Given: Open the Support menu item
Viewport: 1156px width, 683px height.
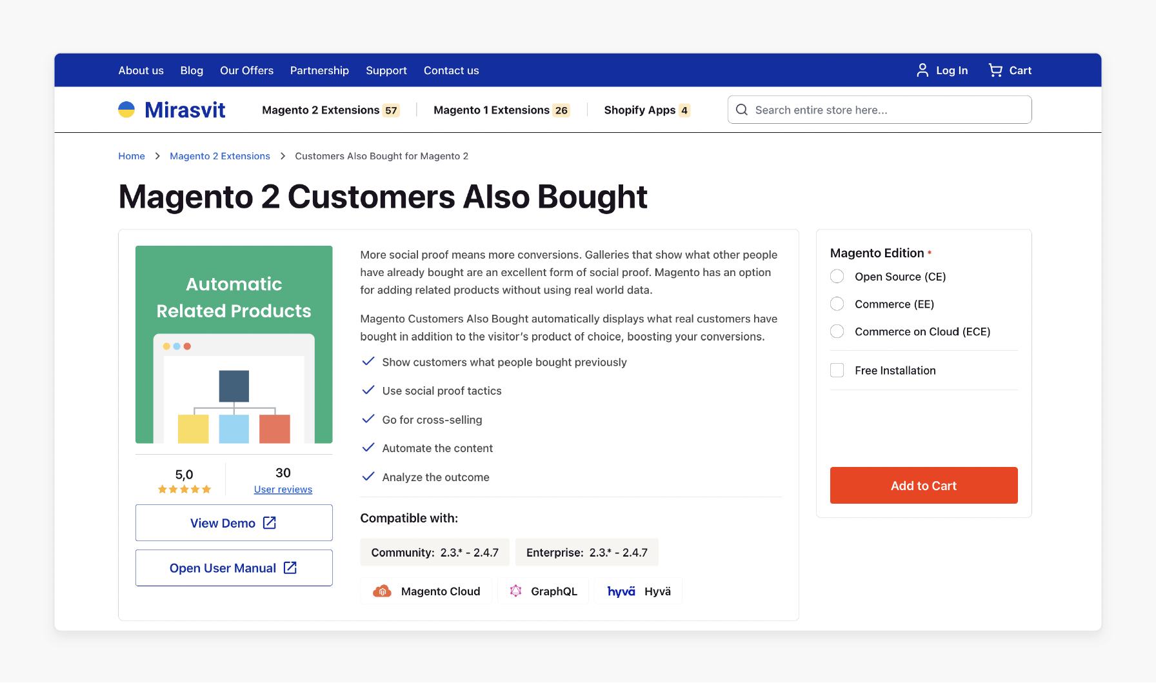Looking at the screenshot, I should [x=386, y=70].
